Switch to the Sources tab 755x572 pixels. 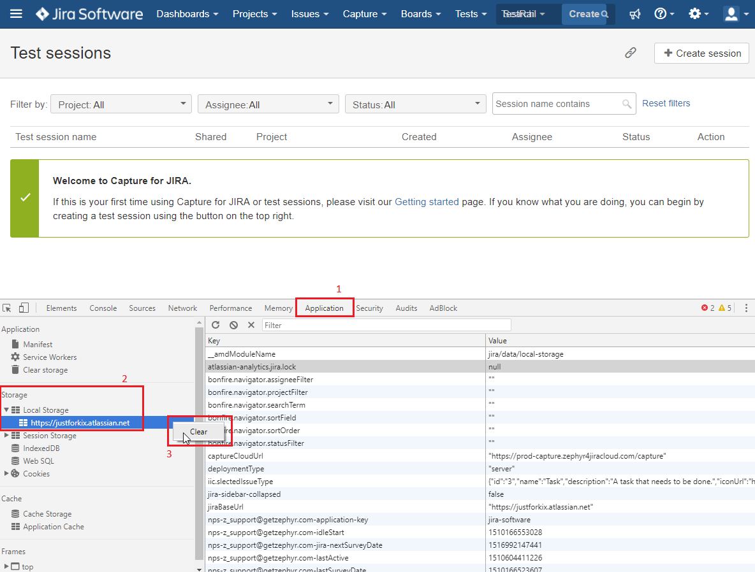pos(142,308)
